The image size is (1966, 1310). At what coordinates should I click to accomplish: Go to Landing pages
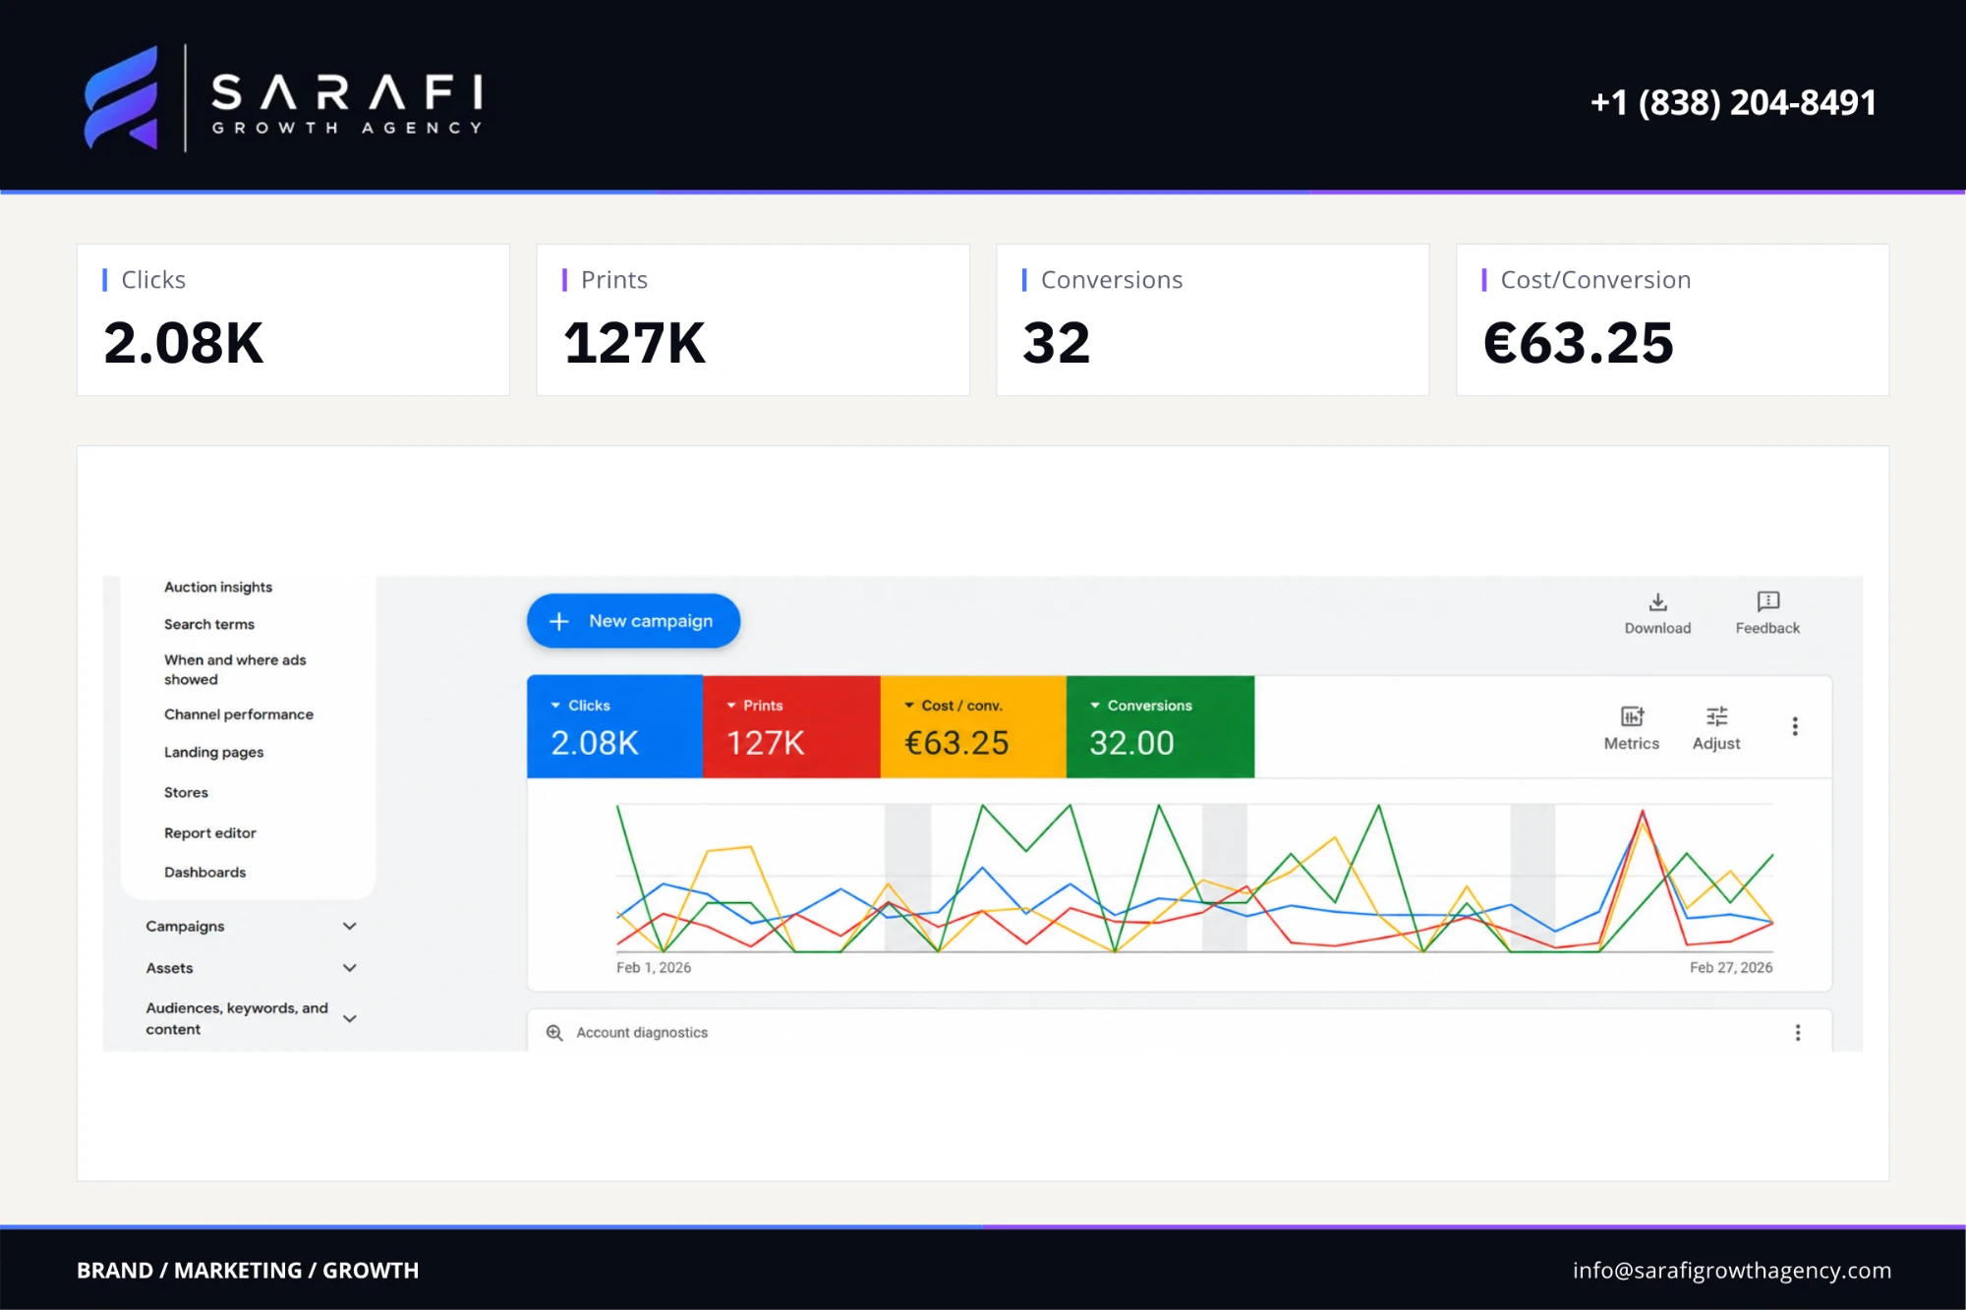213,752
